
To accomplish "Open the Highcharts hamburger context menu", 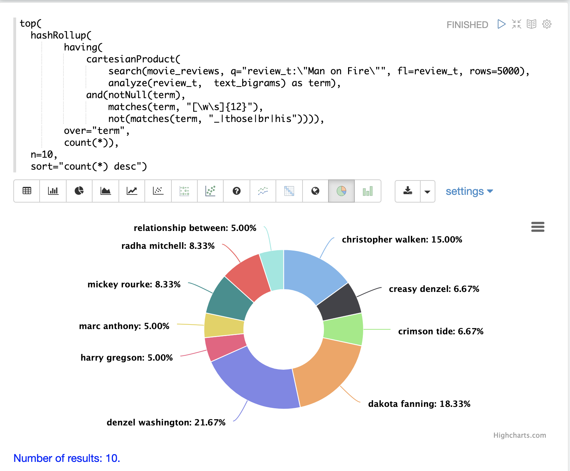I will coord(538,227).
